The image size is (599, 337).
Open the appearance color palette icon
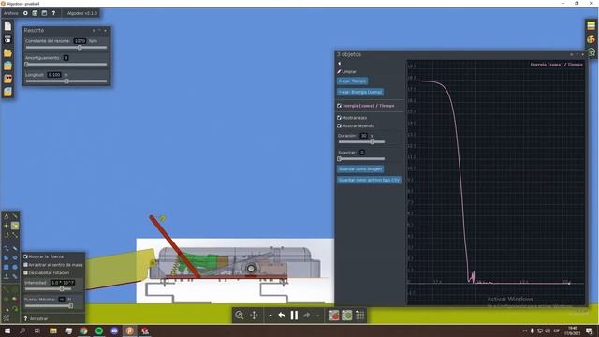(591, 38)
